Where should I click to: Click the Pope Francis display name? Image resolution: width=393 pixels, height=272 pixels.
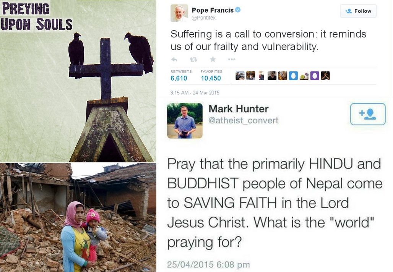[213, 10]
